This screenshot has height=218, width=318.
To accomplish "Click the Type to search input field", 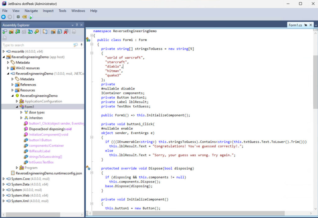I will (x=38, y=45).
